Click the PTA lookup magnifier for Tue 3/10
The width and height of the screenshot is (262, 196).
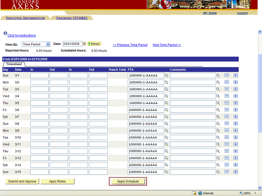click(x=166, y=138)
